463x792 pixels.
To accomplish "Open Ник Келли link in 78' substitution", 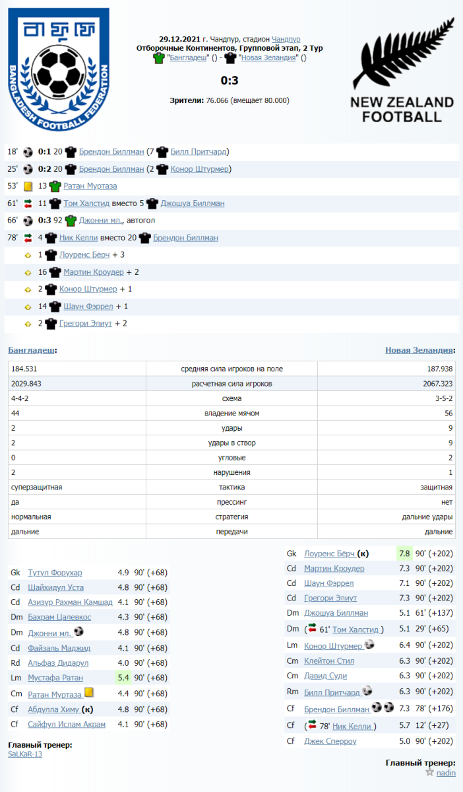I will 78,237.
